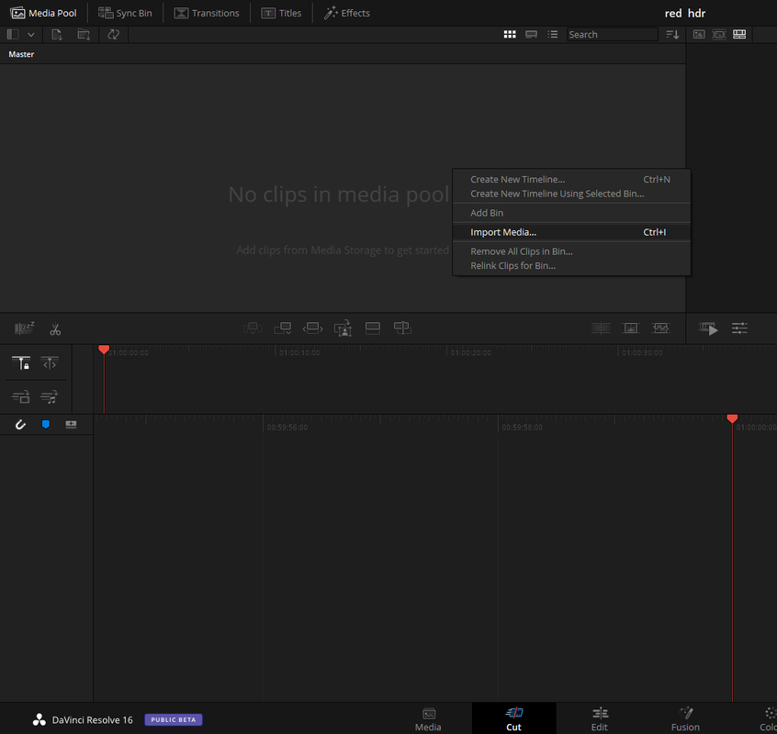Apply the Smooth Cut transition icon
This screenshot has height=734, width=777.
pos(660,328)
